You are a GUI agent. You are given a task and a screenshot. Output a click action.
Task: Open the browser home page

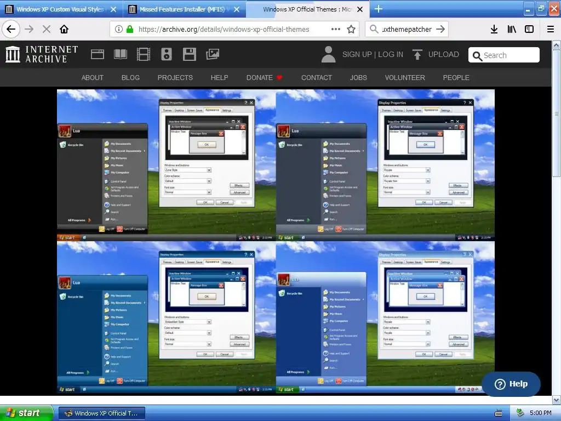pyautogui.click(x=64, y=30)
